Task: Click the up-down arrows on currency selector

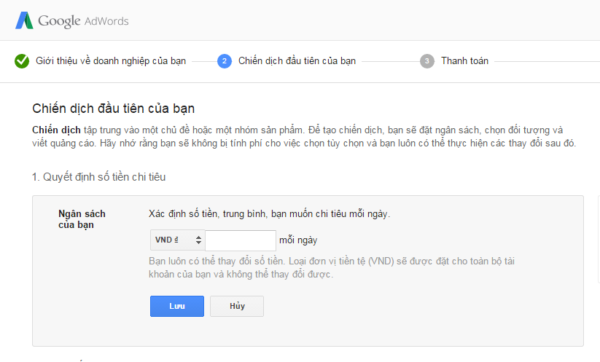Action: click(x=198, y=240)
